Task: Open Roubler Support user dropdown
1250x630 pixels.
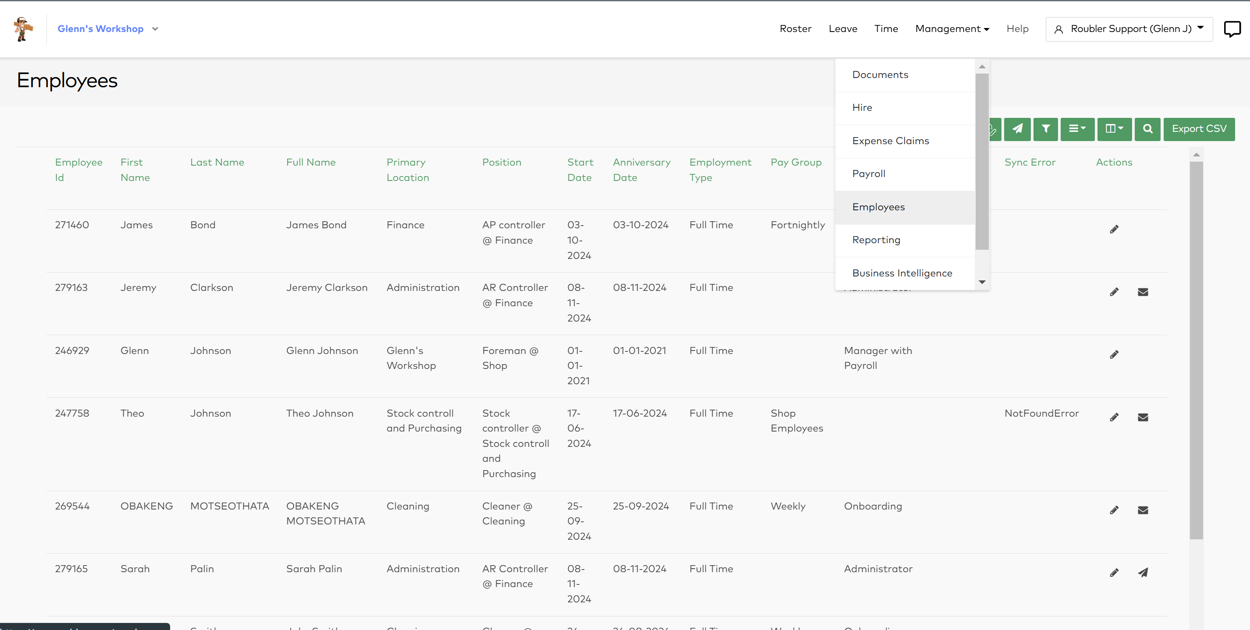Action: [x=1129, y=29]
